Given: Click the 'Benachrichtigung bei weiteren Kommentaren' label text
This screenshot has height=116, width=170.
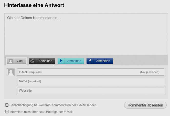Looking at the screenshot, I should (53, 105).
